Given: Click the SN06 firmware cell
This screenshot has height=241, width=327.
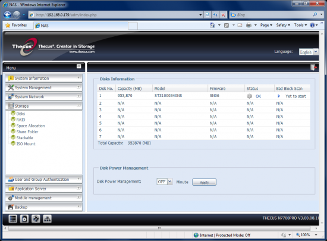Looking at the screenshot, I should pos(215,96).
